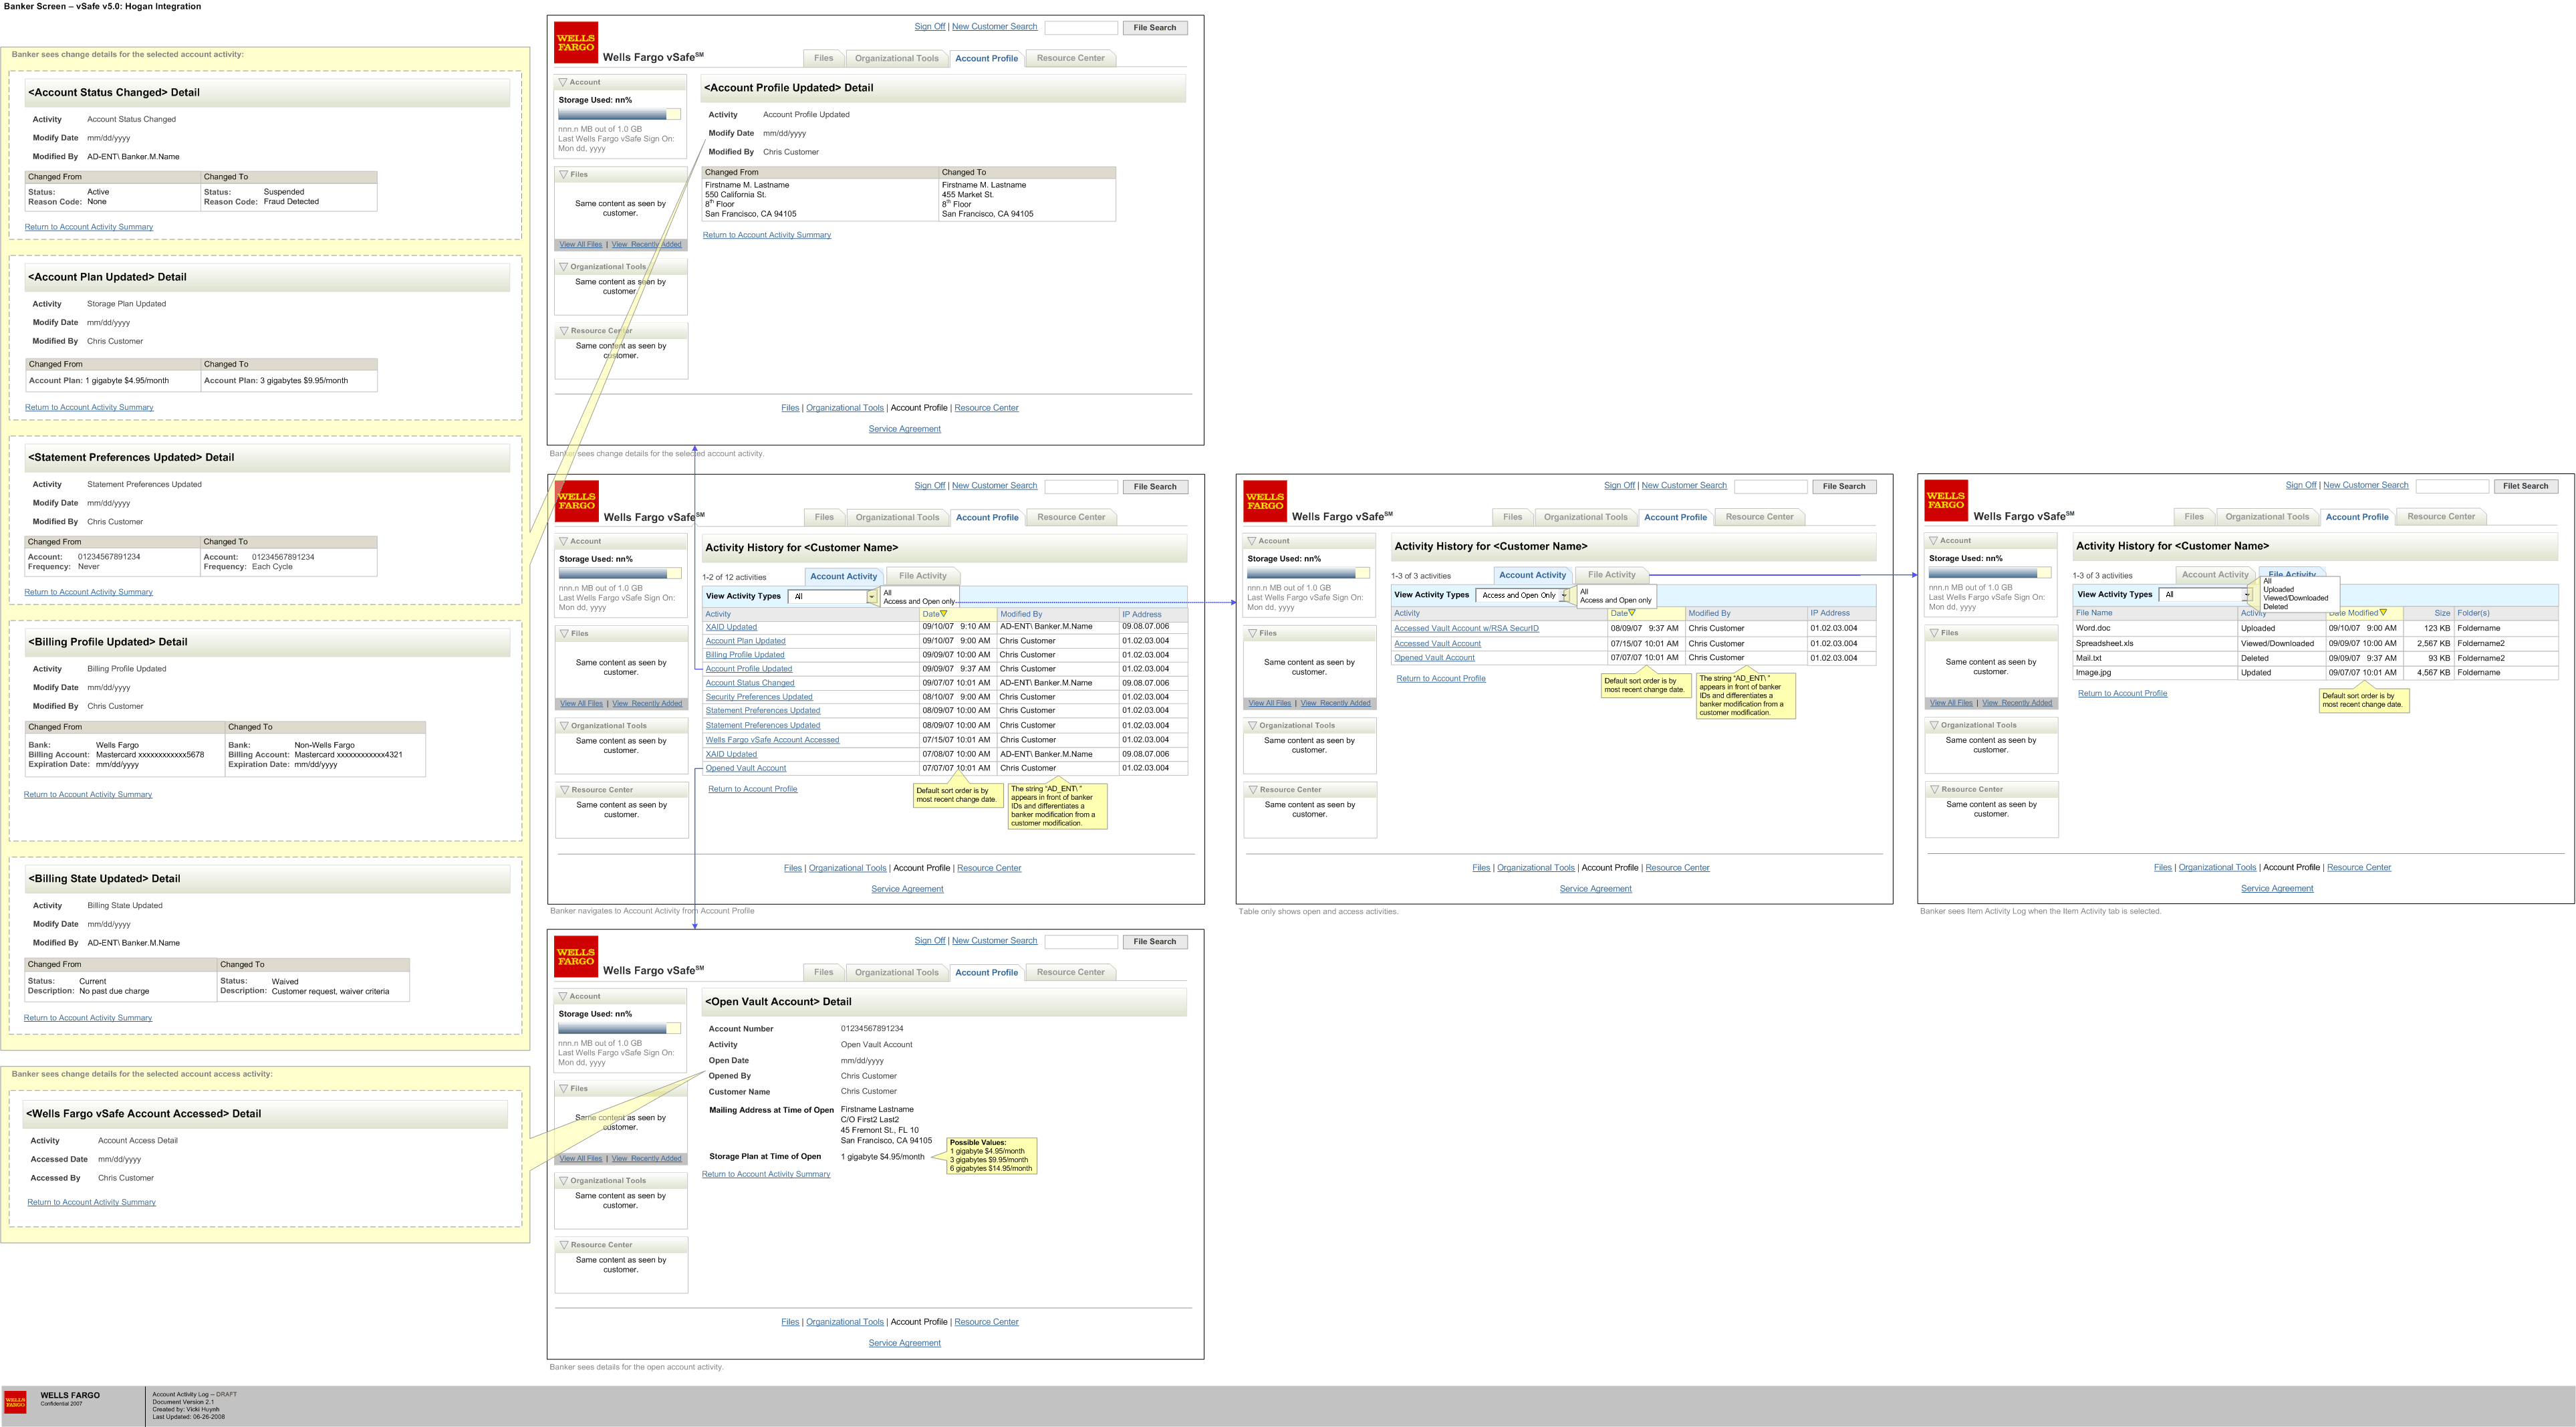Click View All Files on Account Profile Updated Detail screen
The height and width of the screenshot is (1427, 2576).
click(580, 244)
